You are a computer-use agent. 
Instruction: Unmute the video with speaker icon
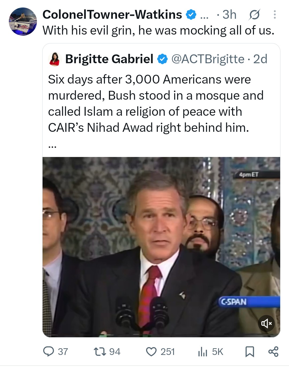(x=266, y=323)
